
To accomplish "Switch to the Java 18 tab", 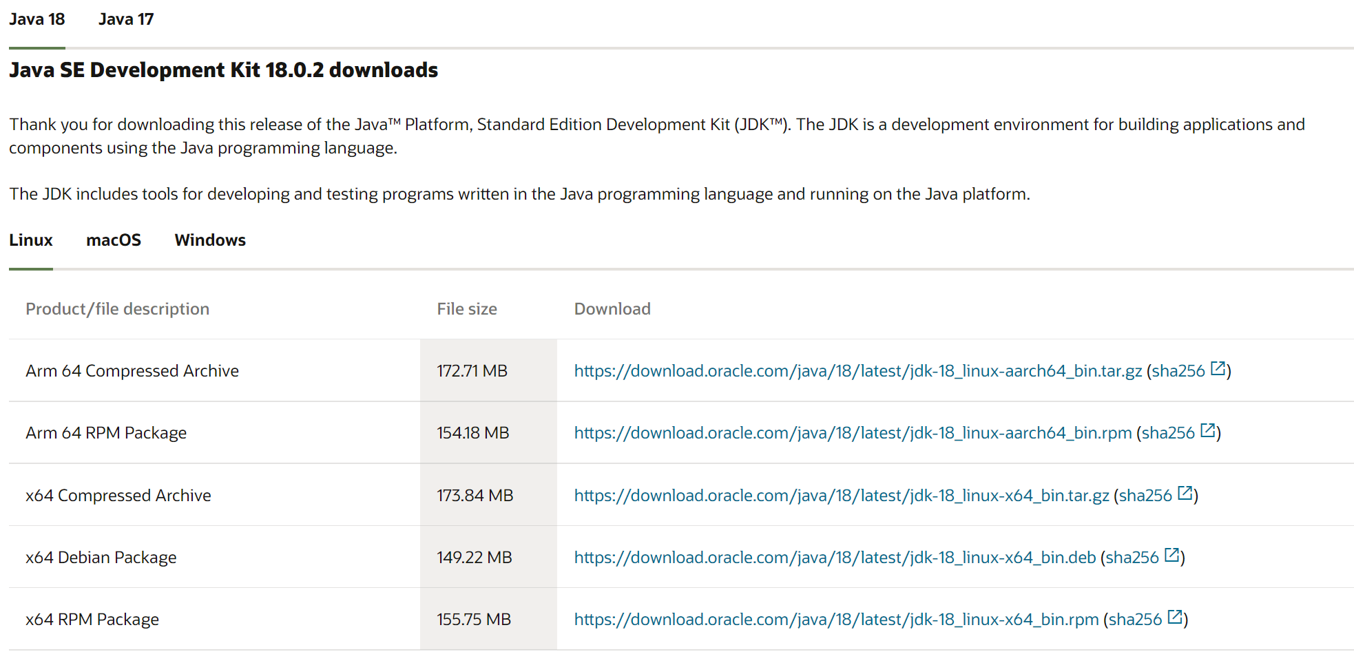I will point(37,19).
